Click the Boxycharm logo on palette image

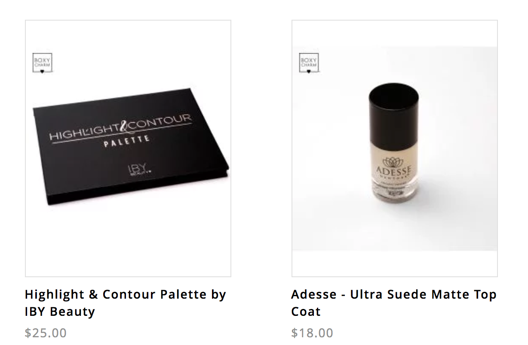(43, 63)
